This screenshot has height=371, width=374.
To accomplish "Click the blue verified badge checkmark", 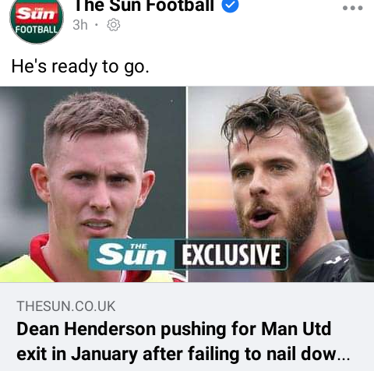I will (230, 5).
